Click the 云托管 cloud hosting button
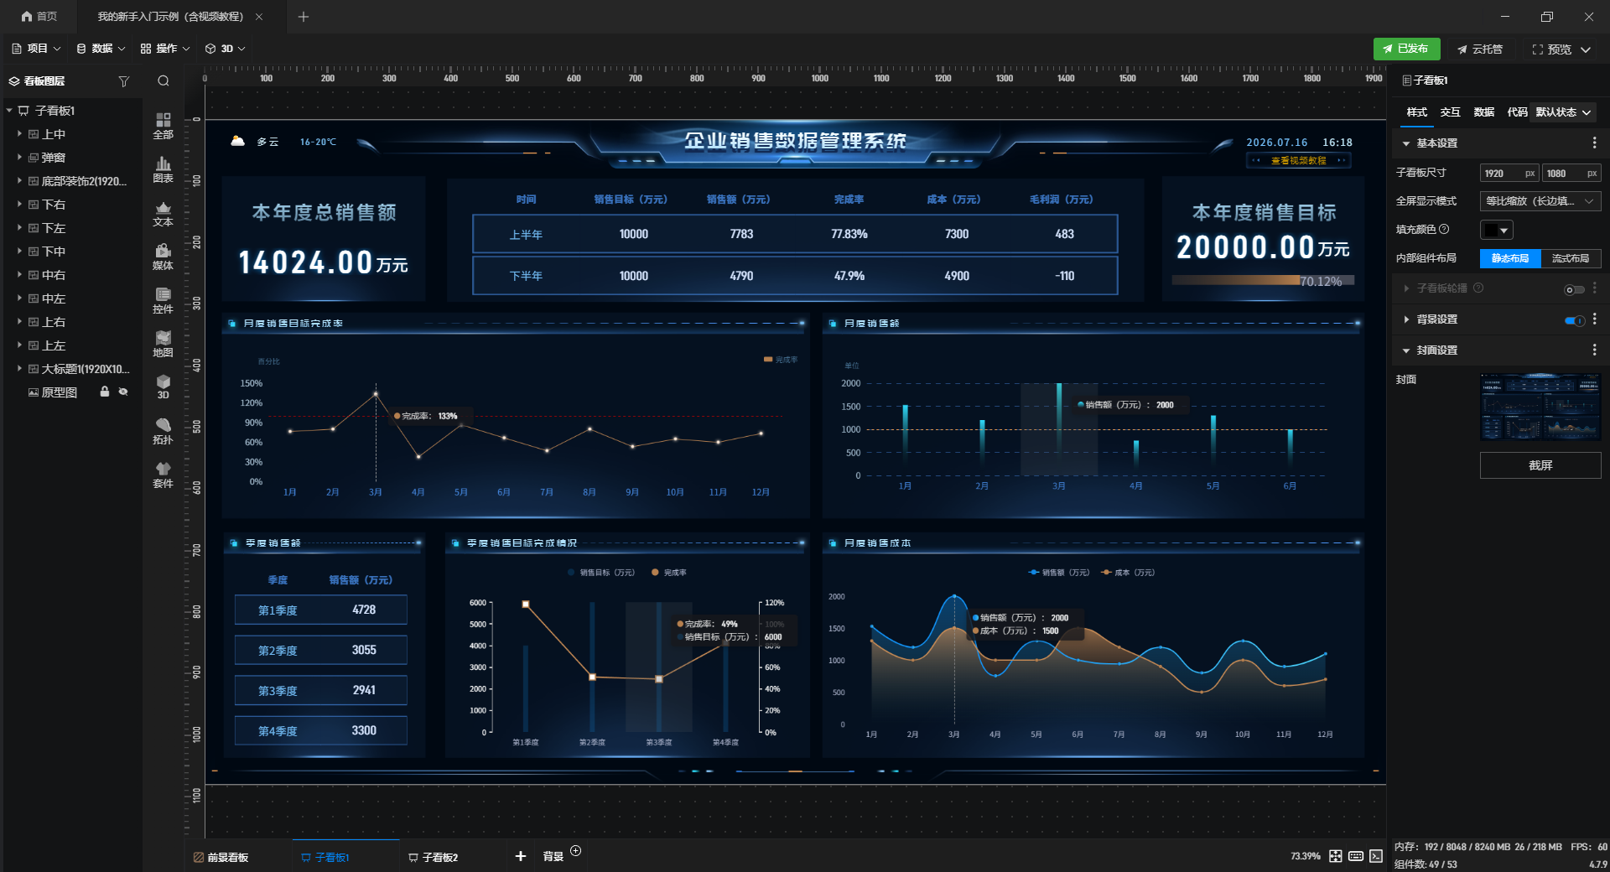 (x=1480, y=49)
